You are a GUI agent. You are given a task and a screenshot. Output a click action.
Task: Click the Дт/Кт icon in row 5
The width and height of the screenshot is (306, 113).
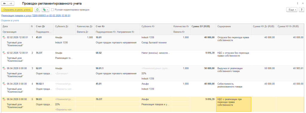click(4, 99)
